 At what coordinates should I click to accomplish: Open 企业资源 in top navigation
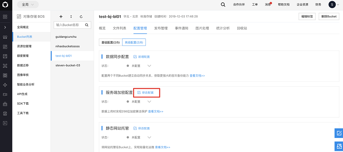pos(303,4)
